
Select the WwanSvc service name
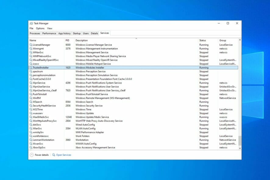38,144
